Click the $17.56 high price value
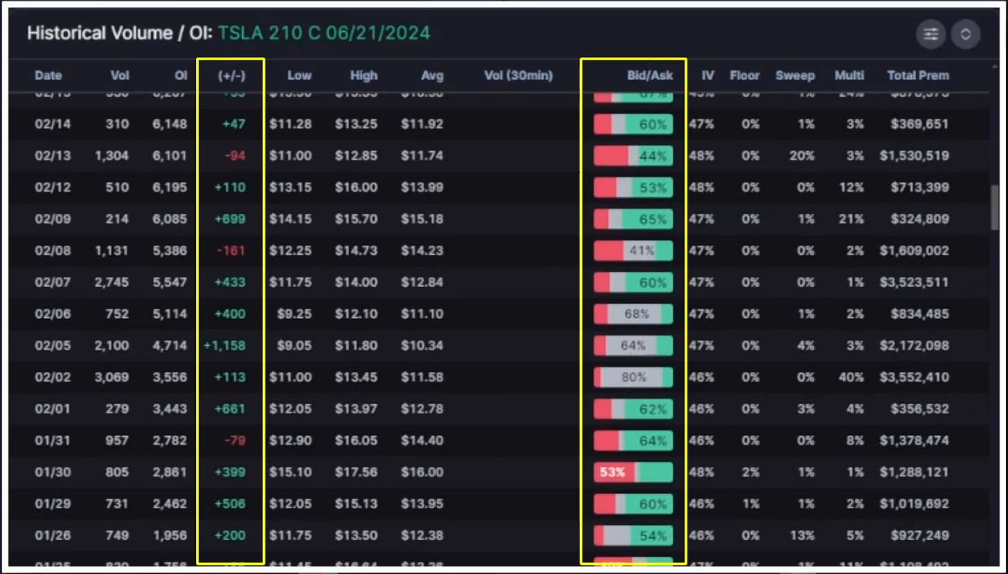The image size is (1008, 574). coord(357,472)
